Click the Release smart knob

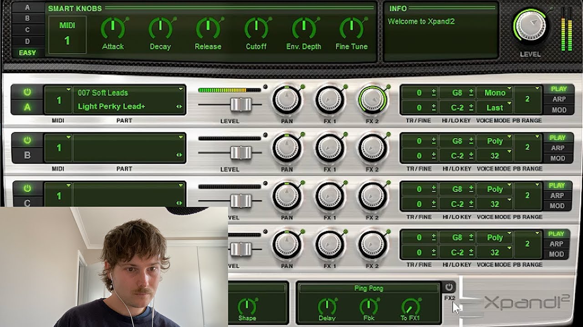pos(208,28)
